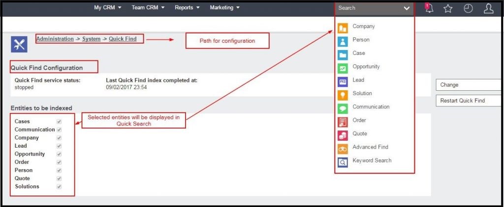The width and height of the screenshot is (504, 207).
Task: Toggle the Cases checkbox
Action: pos(59,122)
